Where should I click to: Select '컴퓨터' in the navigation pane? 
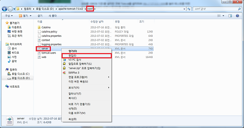[x=12, y=70]
